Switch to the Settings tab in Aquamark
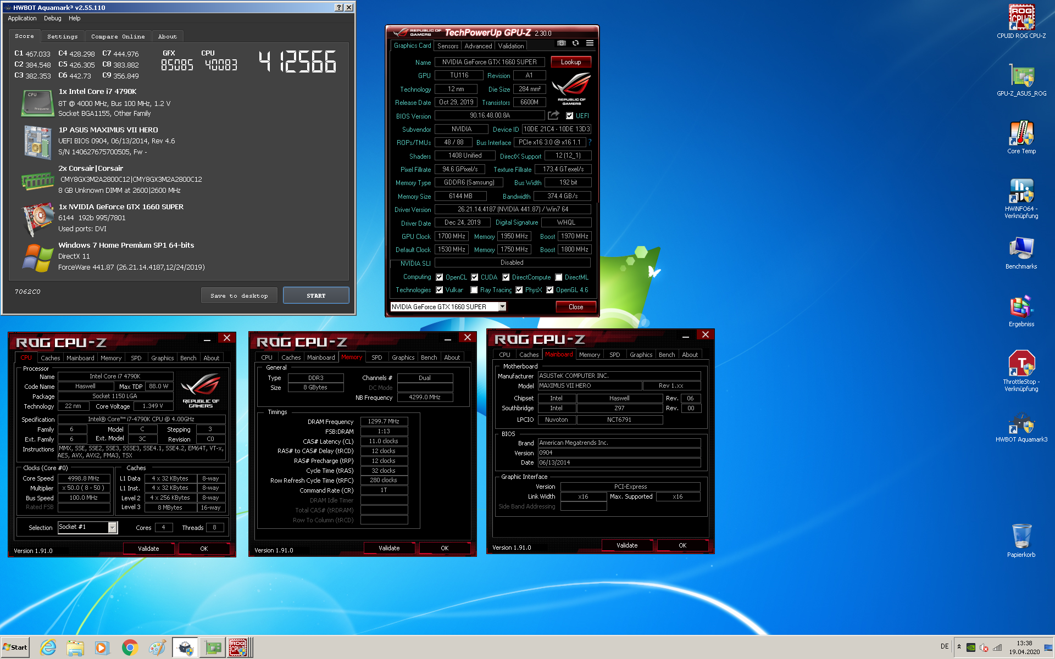The width and height of the screenshot is (1055, 659). 62,36
